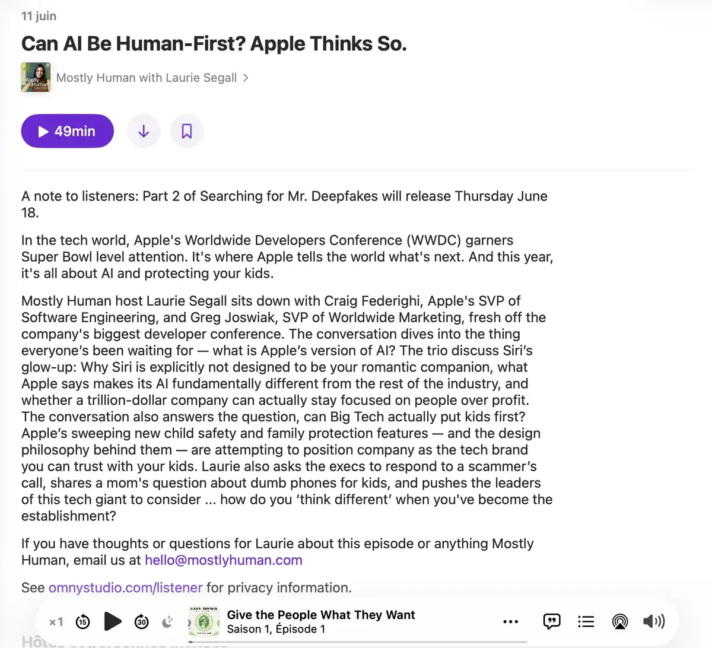Open Mostly Human with Laurie Segall show page

(x=147, y=78)
